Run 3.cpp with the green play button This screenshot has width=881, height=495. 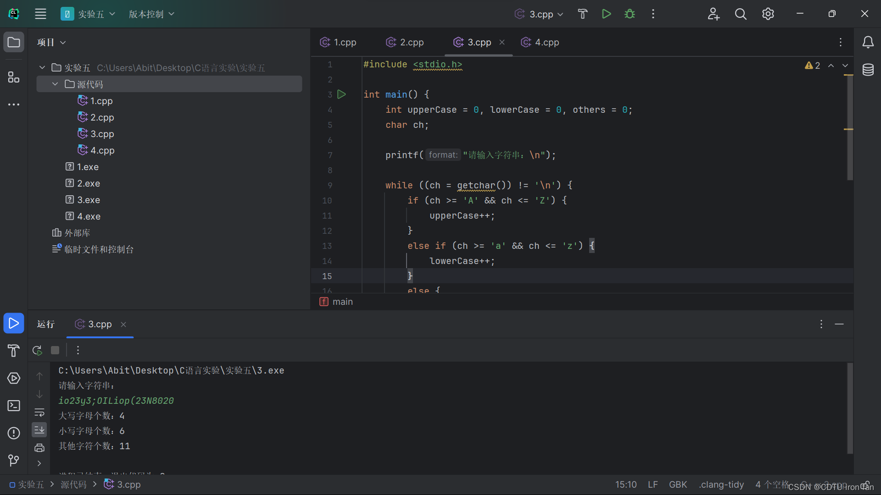(606, 14)
